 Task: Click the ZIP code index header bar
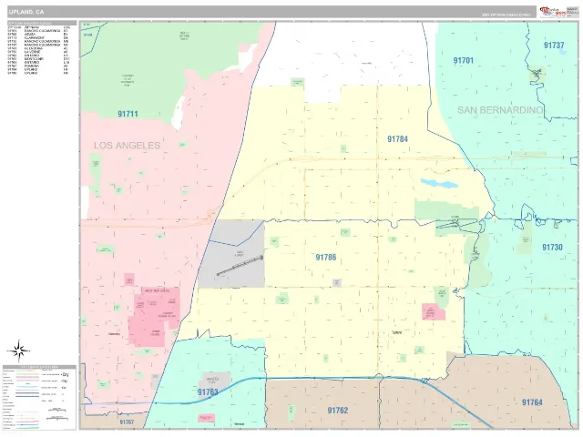42,23
